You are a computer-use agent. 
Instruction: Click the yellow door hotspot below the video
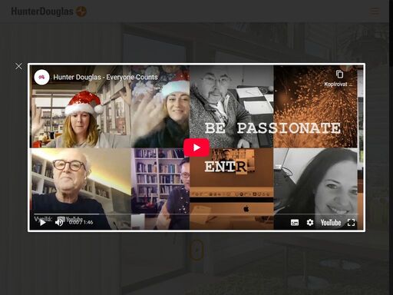[x=196, y=250]
